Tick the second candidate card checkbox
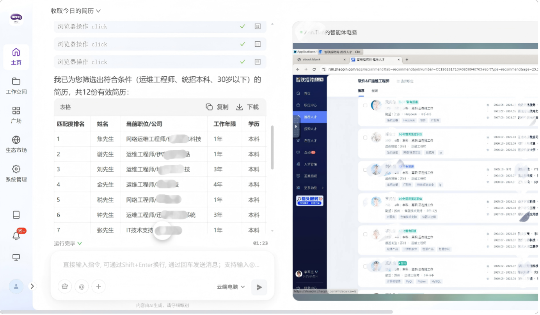Screen dimensions: 540x315 pyautogui.click(x=365, y=137)
